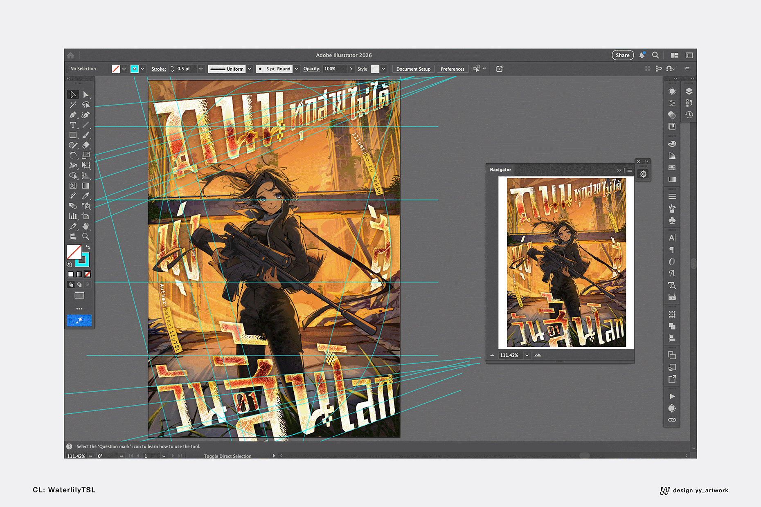Image resolution: width=761 pixels, height=507 pixels.
Task: Select the Type tool
Action: (73, 125)
